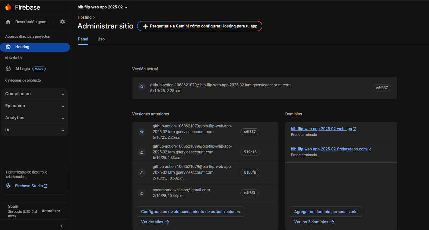Click Dominios heading
429x230 pixels.
coord(294,114)
